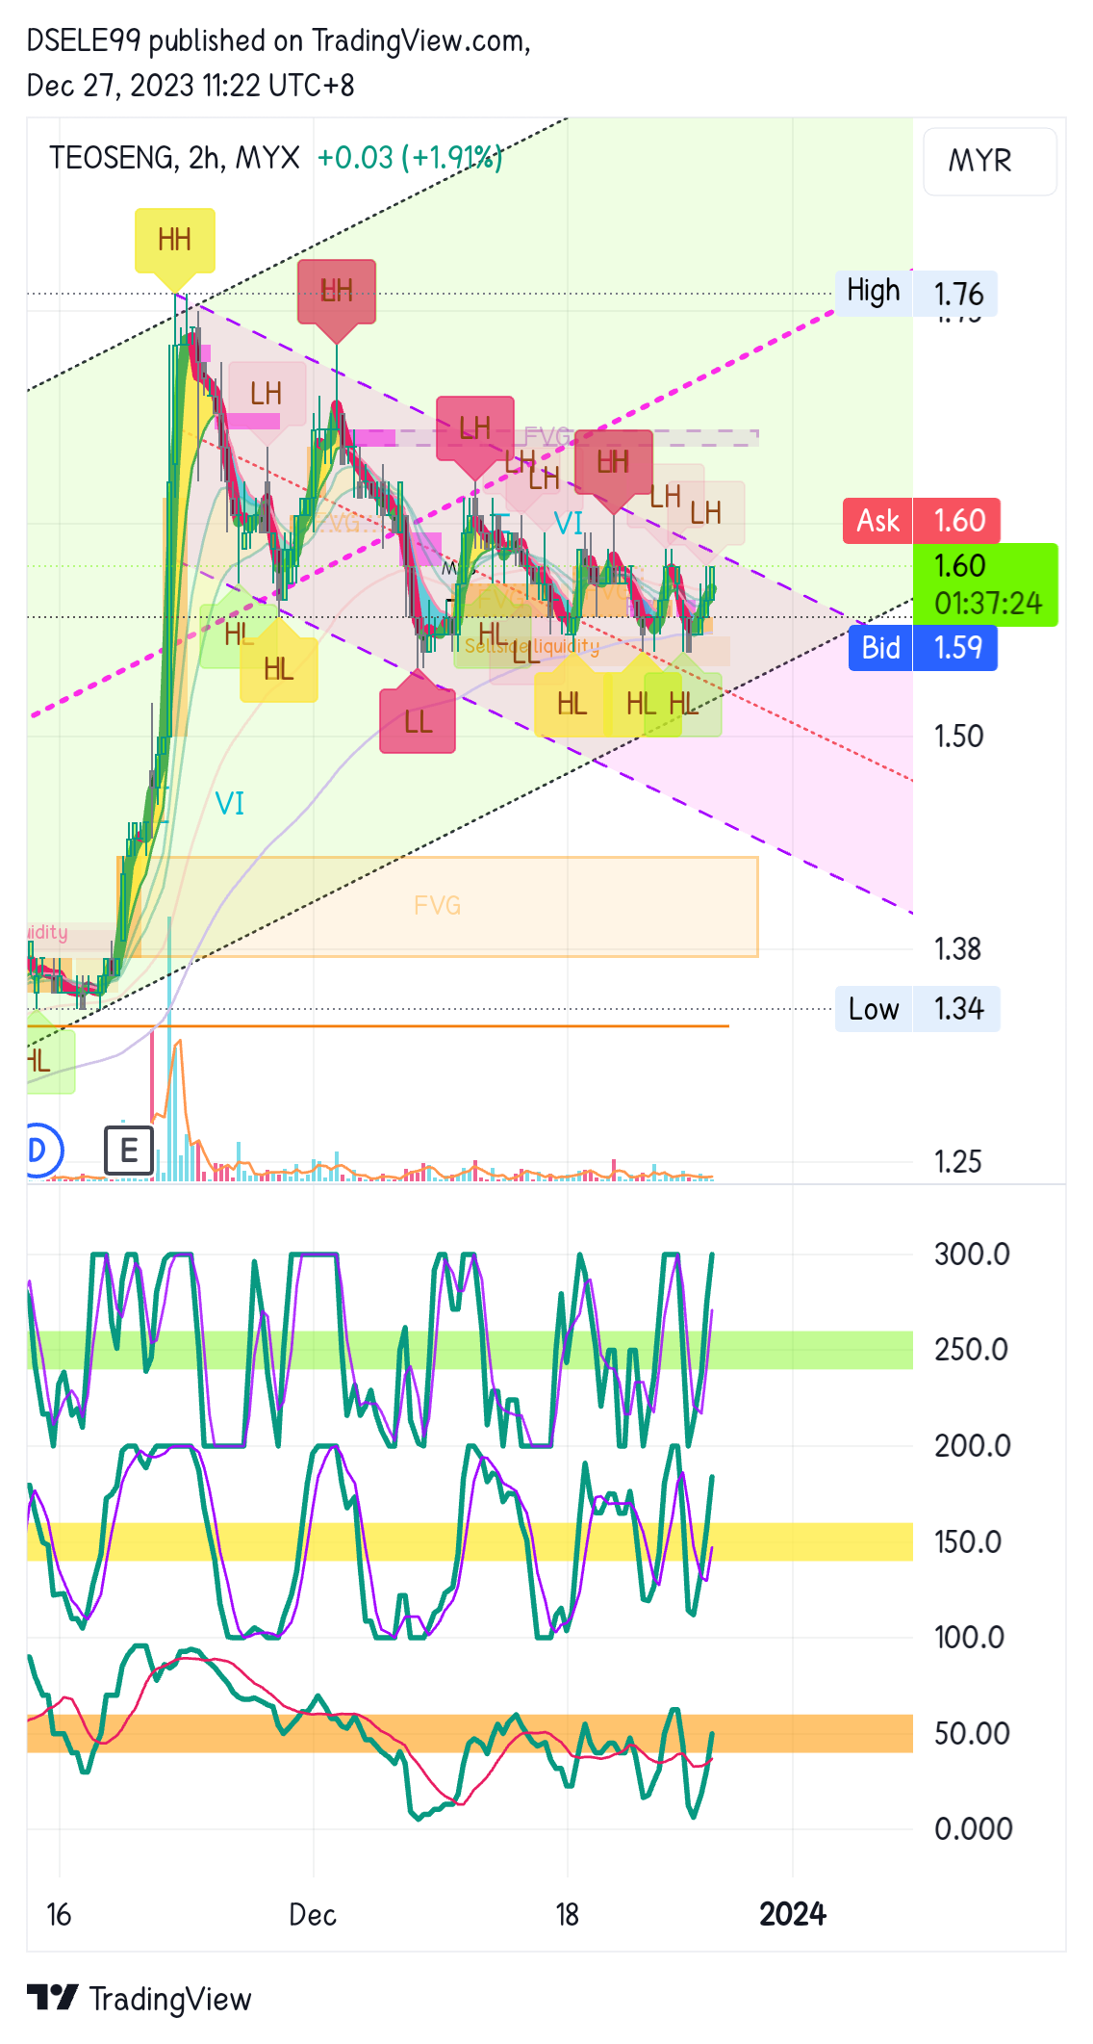Click the DSELE99 published on TradingView.com header

click(x=278, y=40)
